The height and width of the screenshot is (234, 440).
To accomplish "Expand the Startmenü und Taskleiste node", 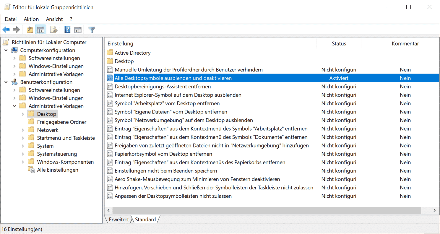I will (23, 138).
